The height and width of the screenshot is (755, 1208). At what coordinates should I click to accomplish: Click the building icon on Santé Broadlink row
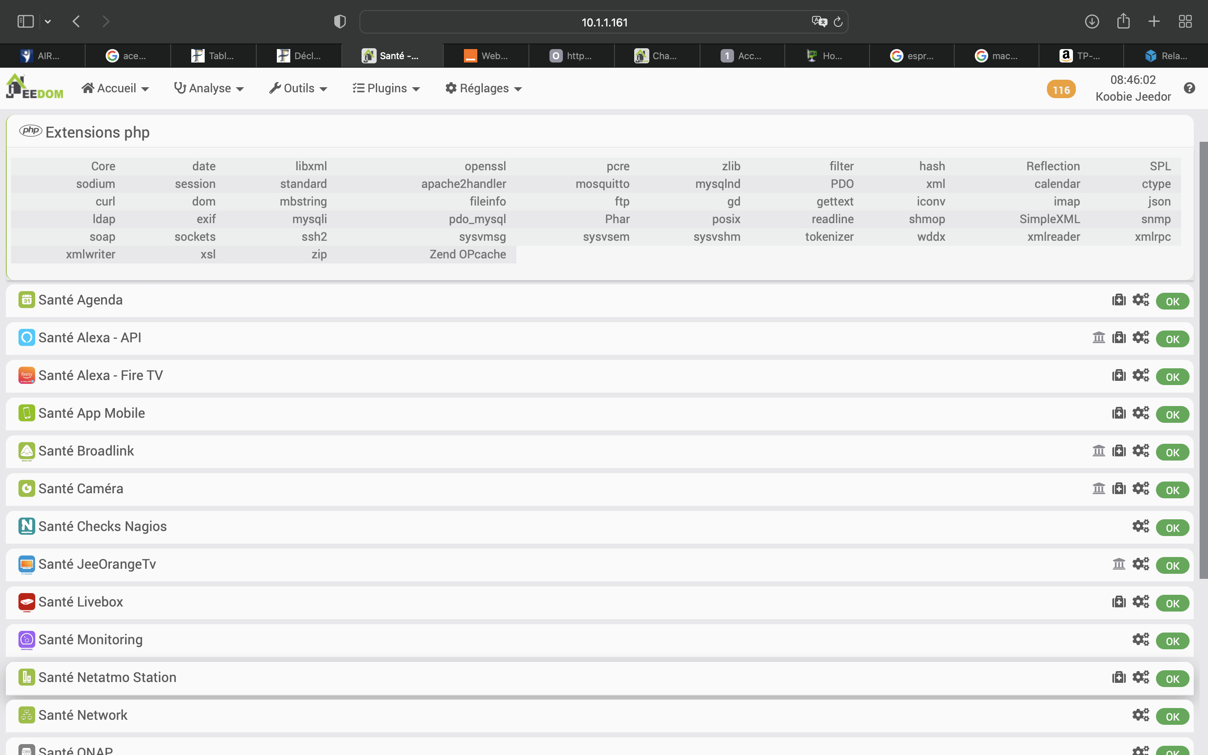pos(1098,451)
